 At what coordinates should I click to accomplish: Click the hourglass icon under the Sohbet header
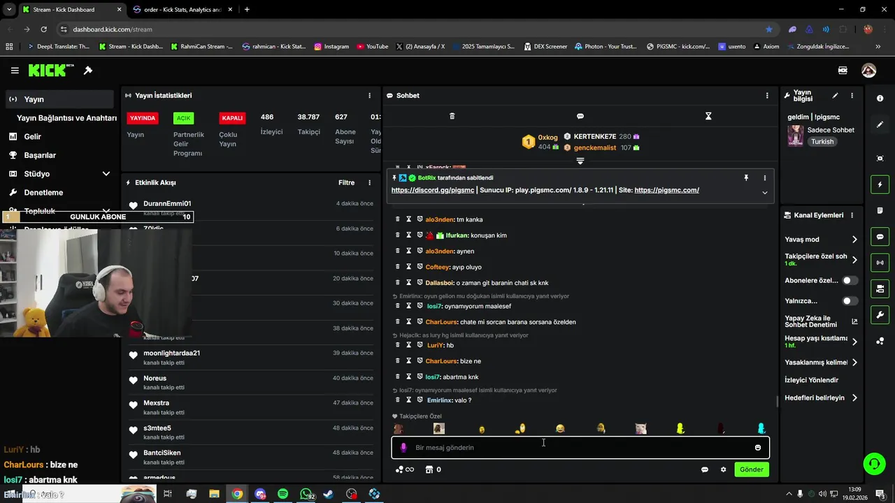tap(708, 116)
